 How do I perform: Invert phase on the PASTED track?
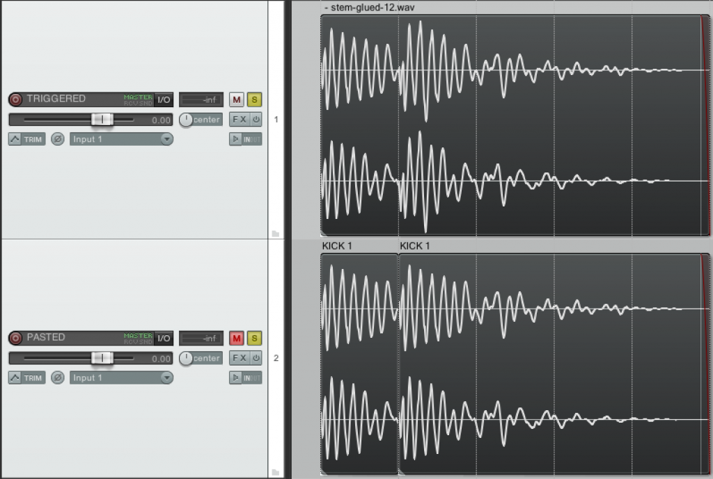coord(58,377)
